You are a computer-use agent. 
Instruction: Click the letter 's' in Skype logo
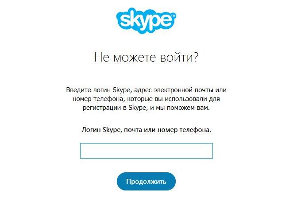tap(125, 20)
